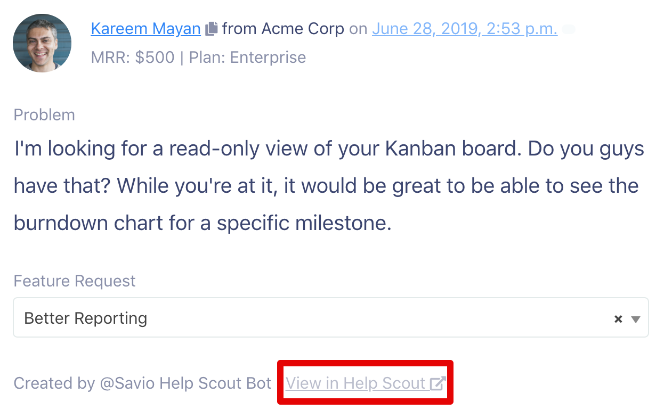664x410 pixels.
Task: Click the copy icon beside Kareem Mayan
Action: point(212,29)
